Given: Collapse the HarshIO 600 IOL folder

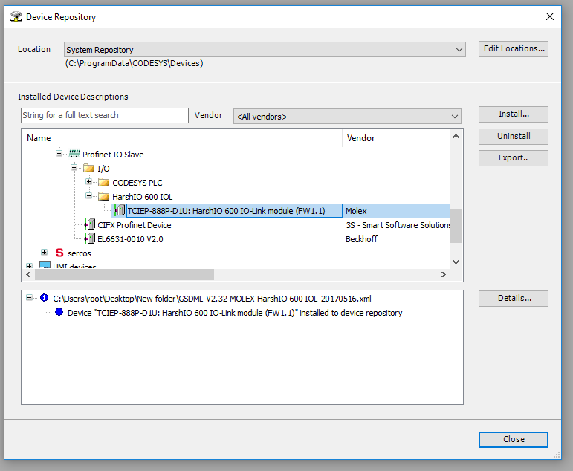Looking at the screenshot, I should (x=88, y=196).
